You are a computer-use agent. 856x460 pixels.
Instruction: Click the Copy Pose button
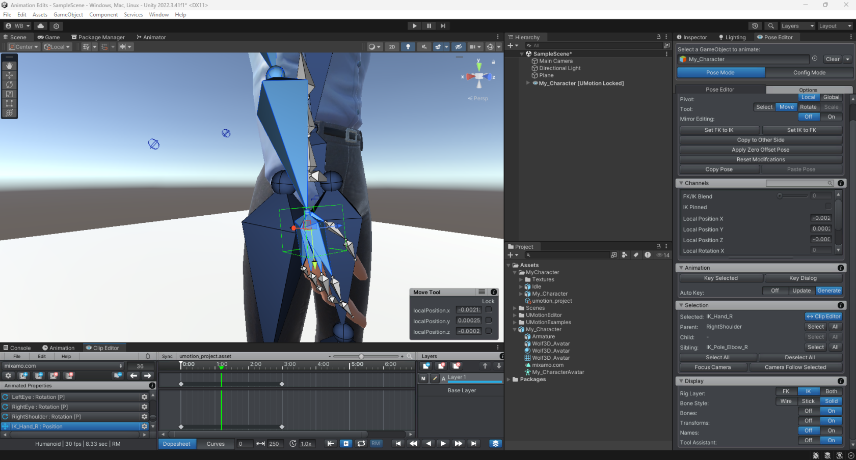pos(719,169)
